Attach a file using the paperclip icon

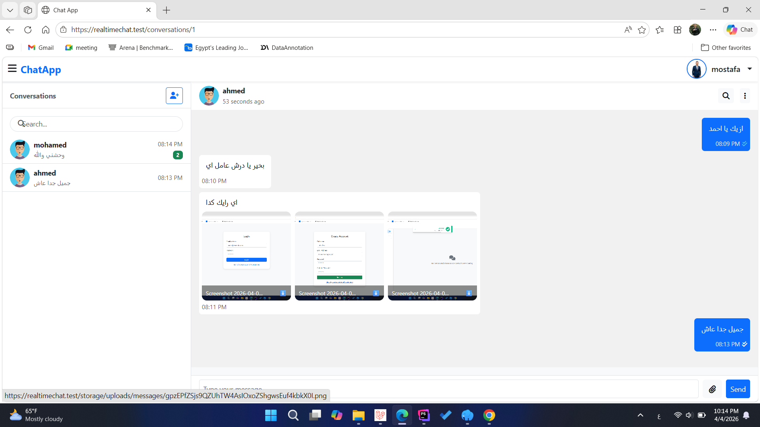tap(712, 389)
